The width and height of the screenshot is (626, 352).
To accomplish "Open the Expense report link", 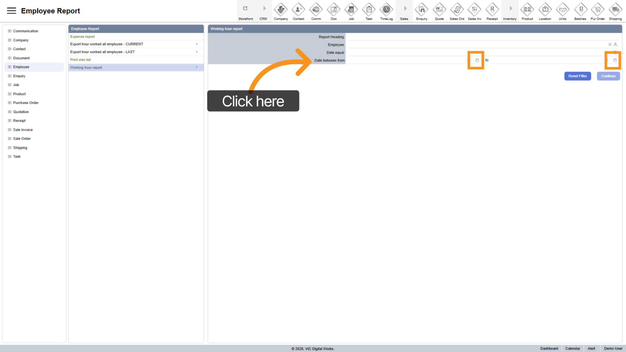I will click(82, 37).
